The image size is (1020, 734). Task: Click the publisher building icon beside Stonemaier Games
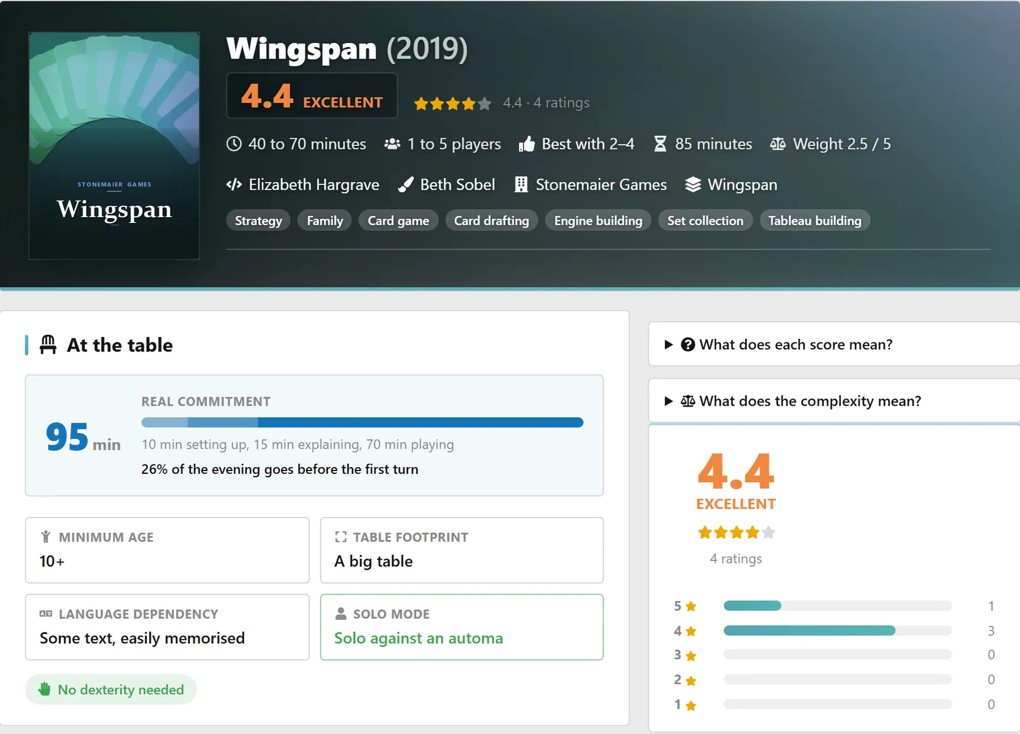tap(521, 185)
